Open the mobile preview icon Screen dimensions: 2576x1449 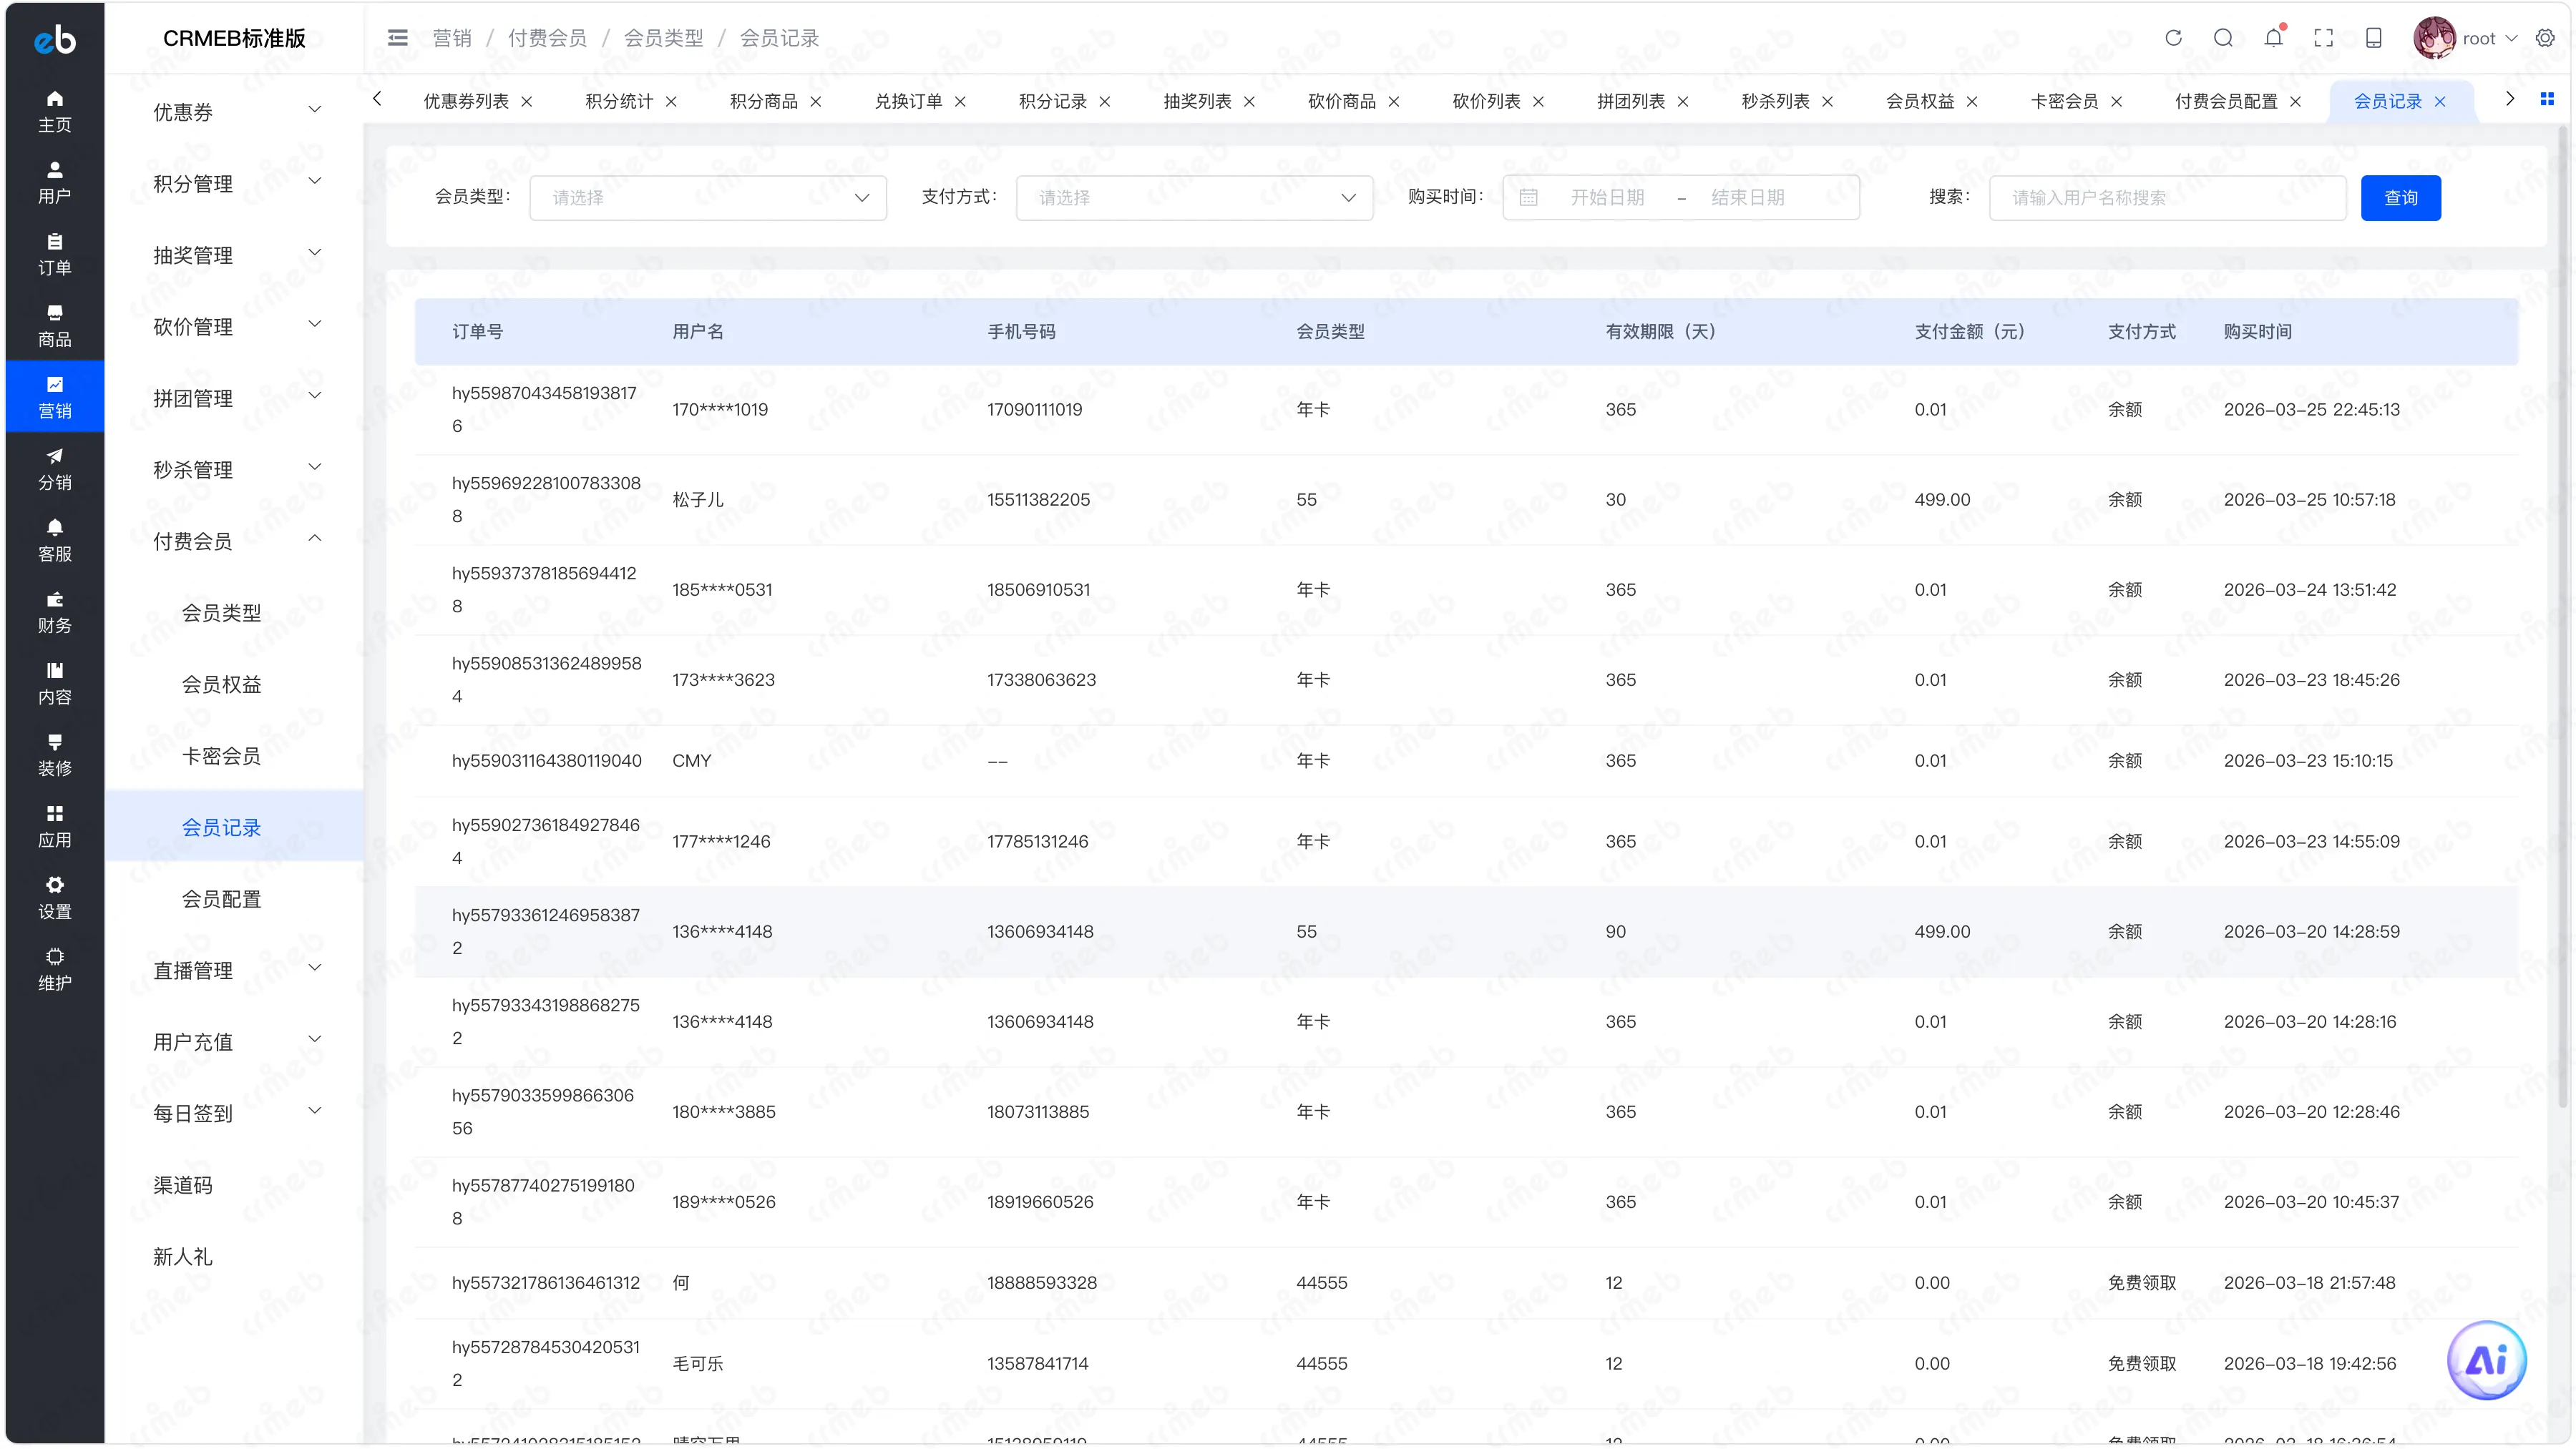click(2373, 38)
